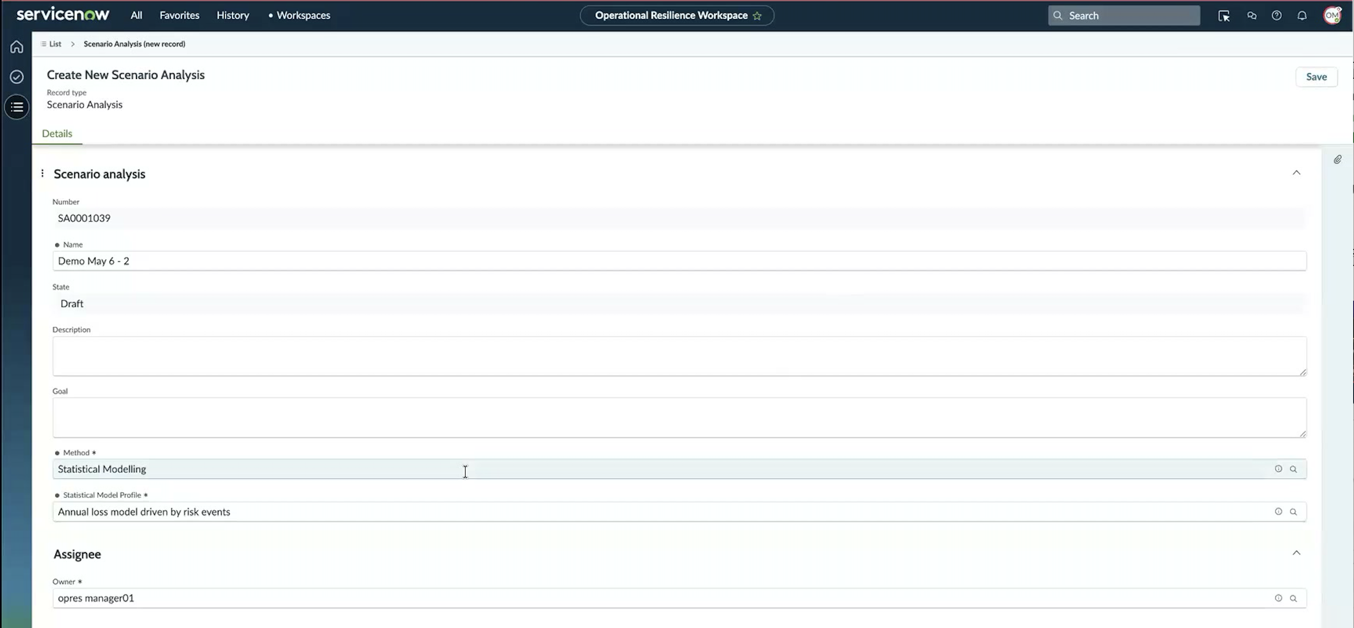Show info for Method field
Viewport: 1354px width, 628px height.
click(1278, 469)
